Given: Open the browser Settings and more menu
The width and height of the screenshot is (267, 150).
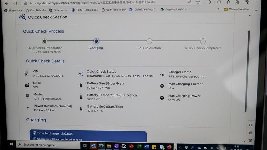Looking at the screenshot, I should pos(256,2).
